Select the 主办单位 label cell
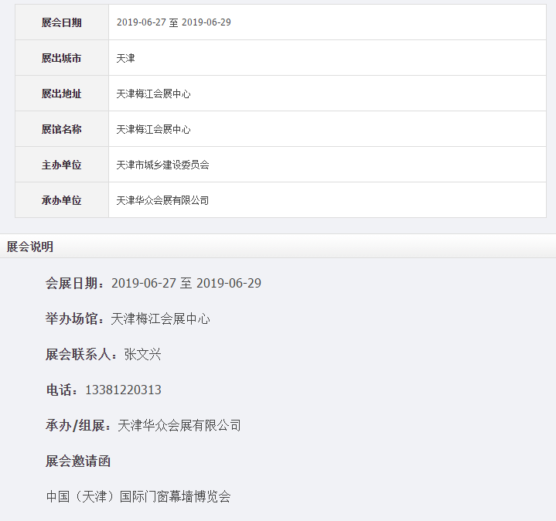 point(62,165)
